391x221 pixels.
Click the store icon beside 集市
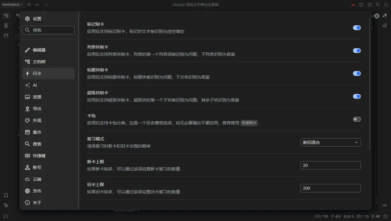point(28,132)
